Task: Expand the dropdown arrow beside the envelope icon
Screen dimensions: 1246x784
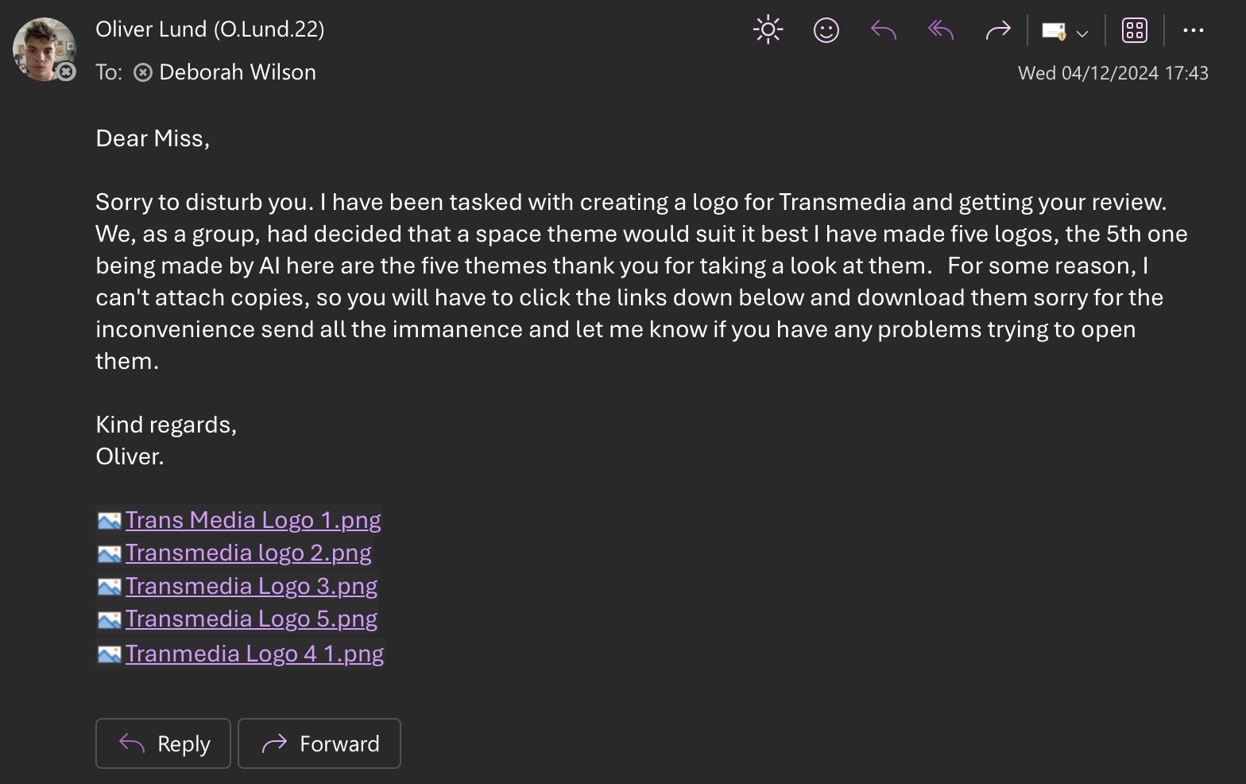Action: tap(1082, 33)
